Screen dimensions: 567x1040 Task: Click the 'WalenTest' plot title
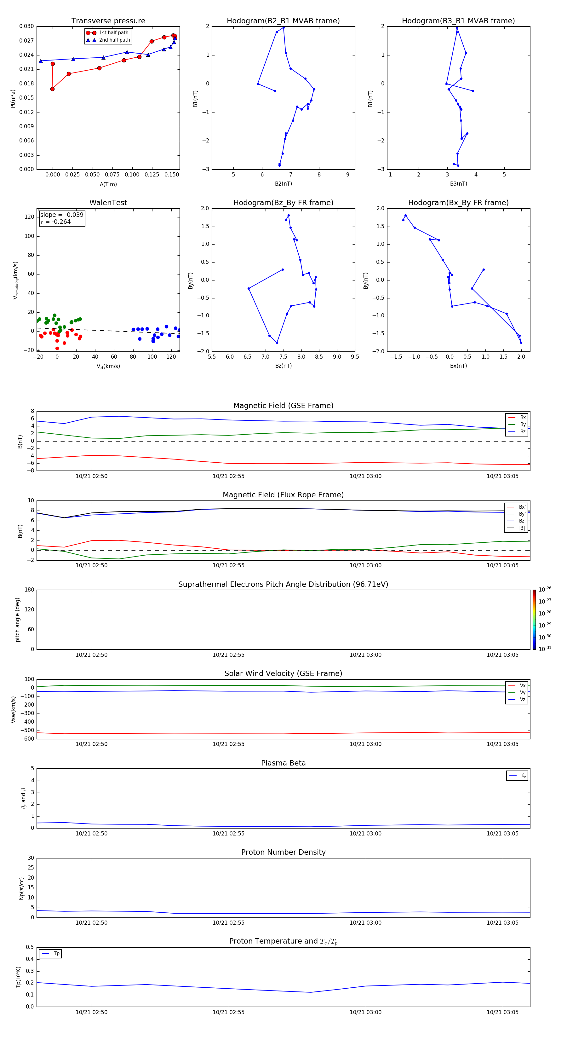pyautogui.click(x=108, y=203)
